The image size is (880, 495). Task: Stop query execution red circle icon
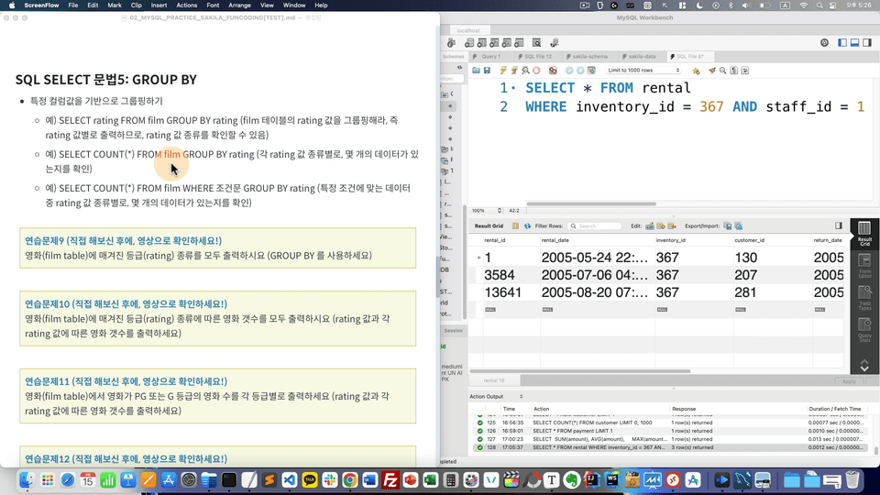click(536, 71)
